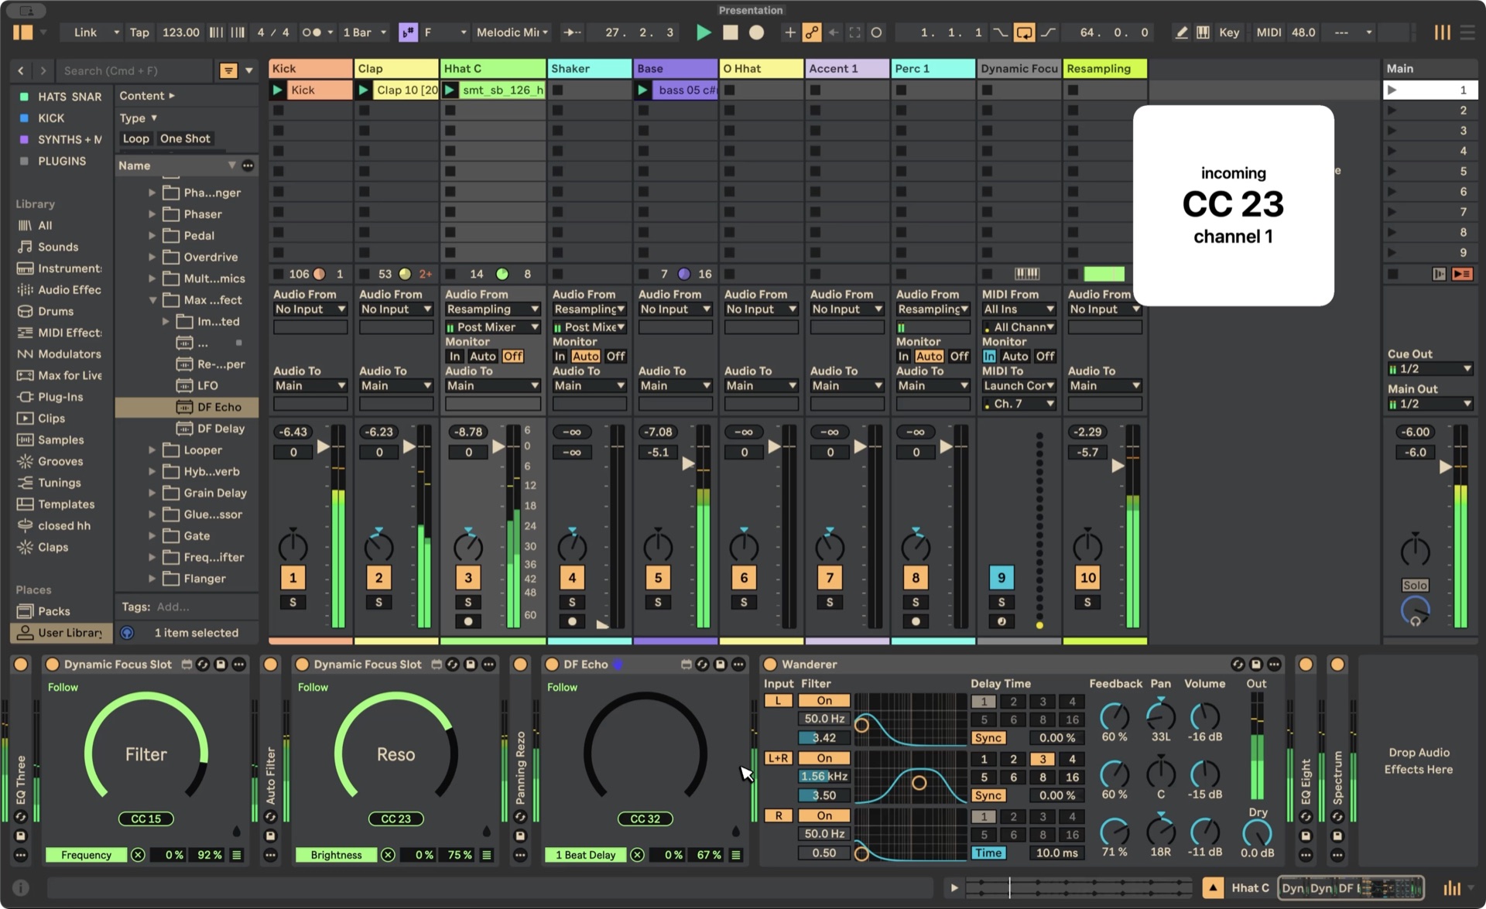Open Clap Audio To Main dropdown
The image size is (1486, 909).
[x=395, y=386]
